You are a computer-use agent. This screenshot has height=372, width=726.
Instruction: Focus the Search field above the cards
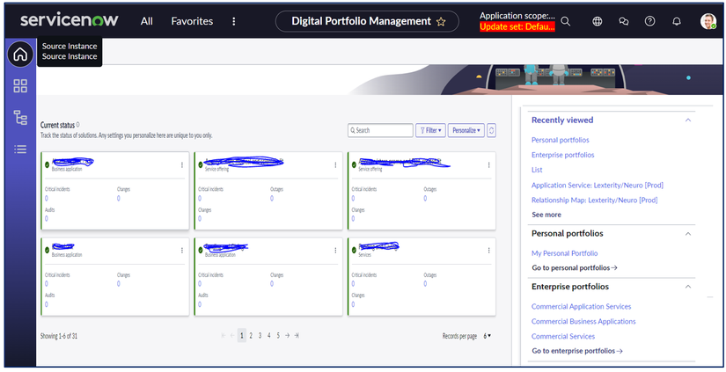pos(380,130)
